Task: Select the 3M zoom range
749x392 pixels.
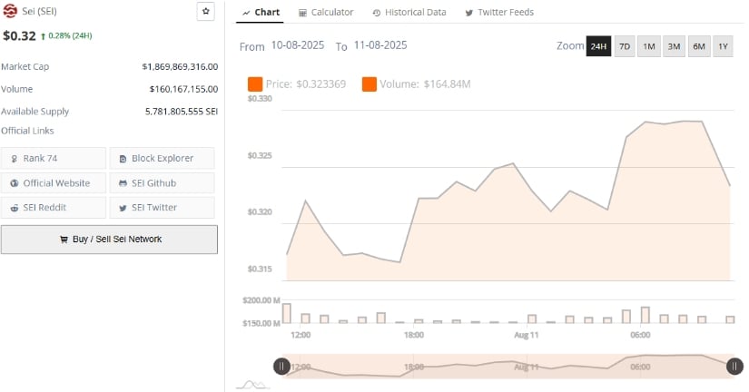Action: point(674,46)
